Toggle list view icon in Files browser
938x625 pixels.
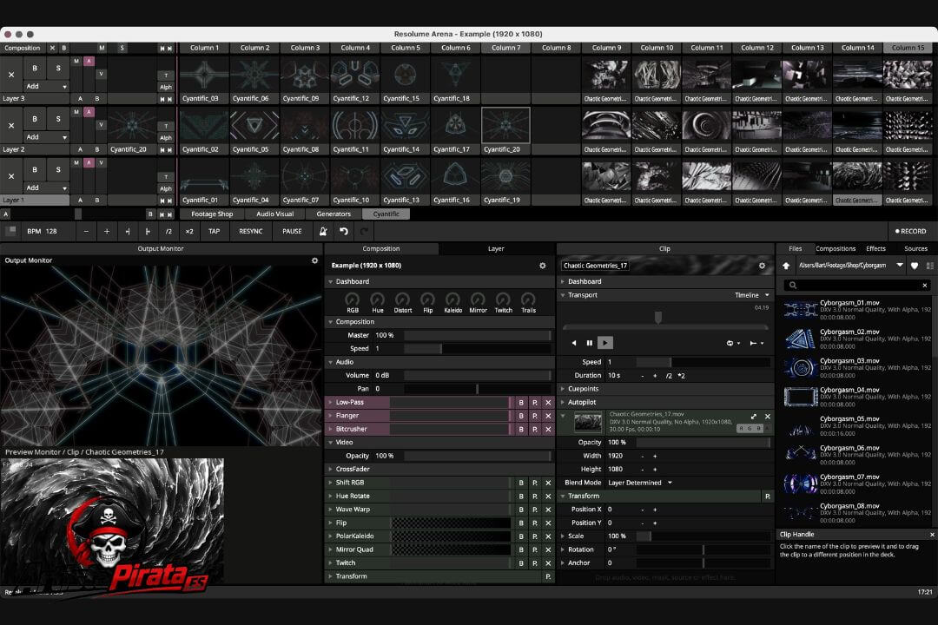[929, 266]
